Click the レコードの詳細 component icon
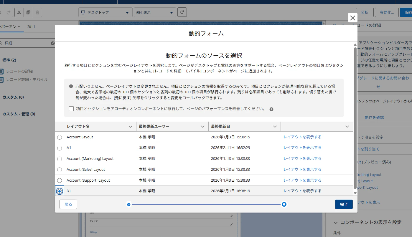Image resolution: width=412 pixels, height=237 pixels. tap(1, 71)
